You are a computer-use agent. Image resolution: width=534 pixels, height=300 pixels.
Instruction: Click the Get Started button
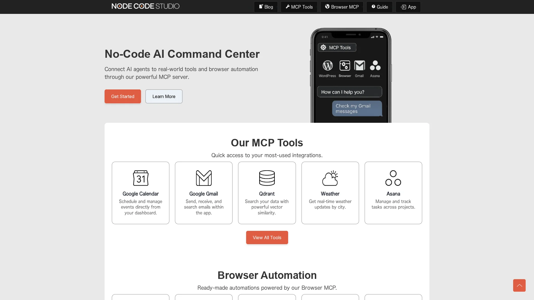coord(123,96)
